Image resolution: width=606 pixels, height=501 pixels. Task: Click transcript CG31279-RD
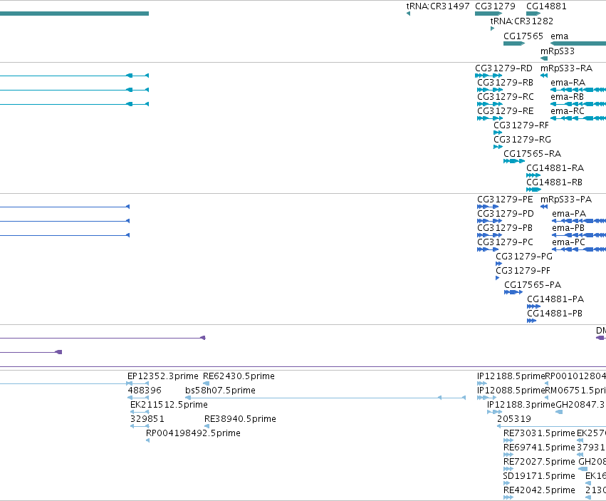click(x=503, y=68)
